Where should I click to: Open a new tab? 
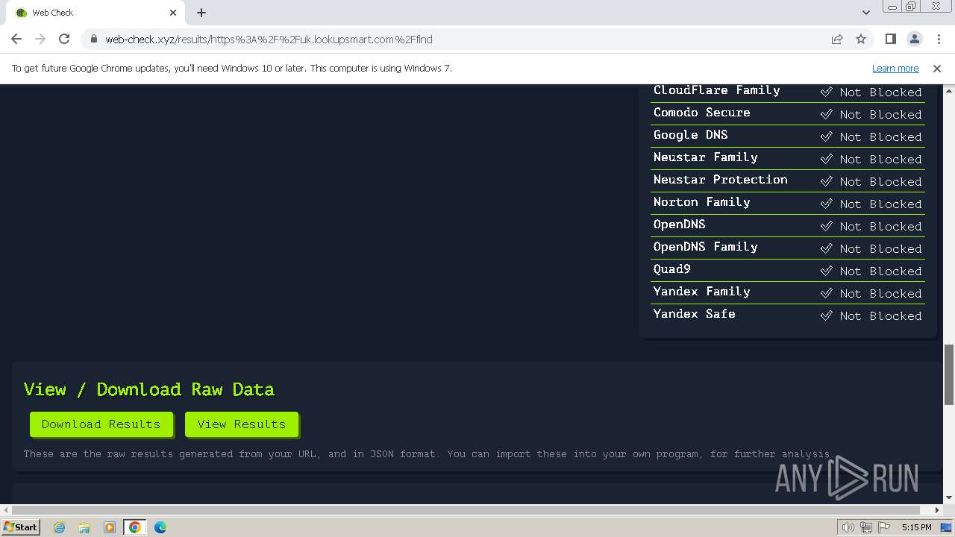(201, 13)
